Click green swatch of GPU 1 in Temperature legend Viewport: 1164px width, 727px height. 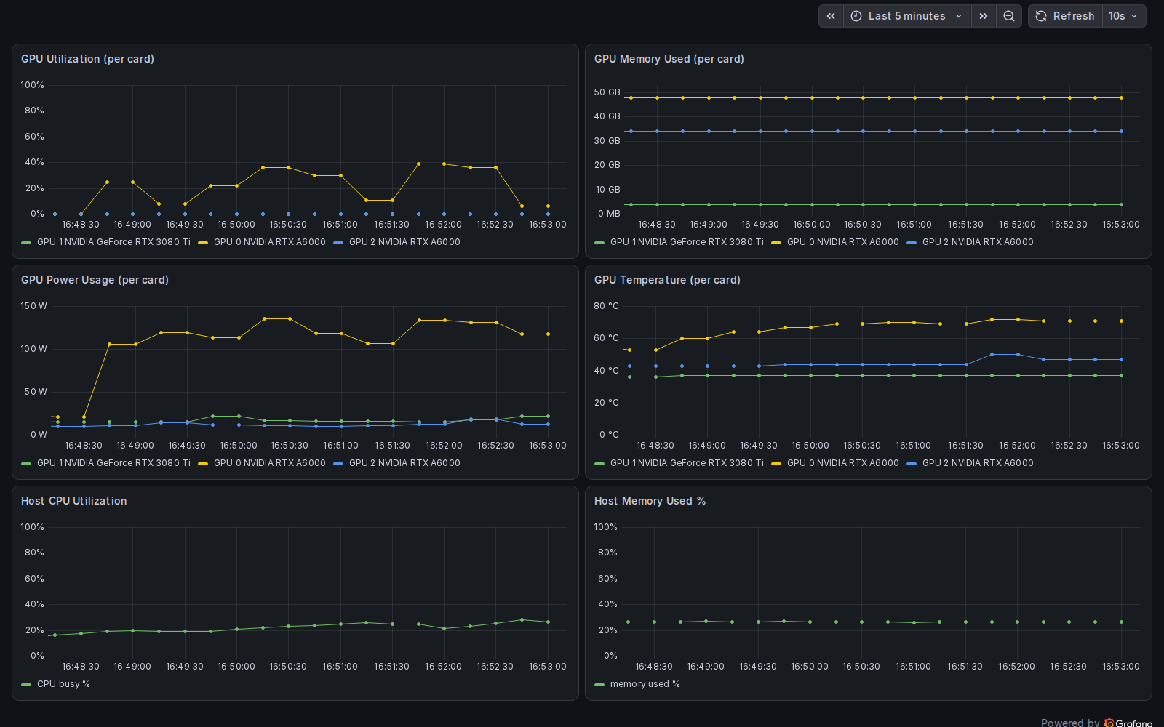599,464
